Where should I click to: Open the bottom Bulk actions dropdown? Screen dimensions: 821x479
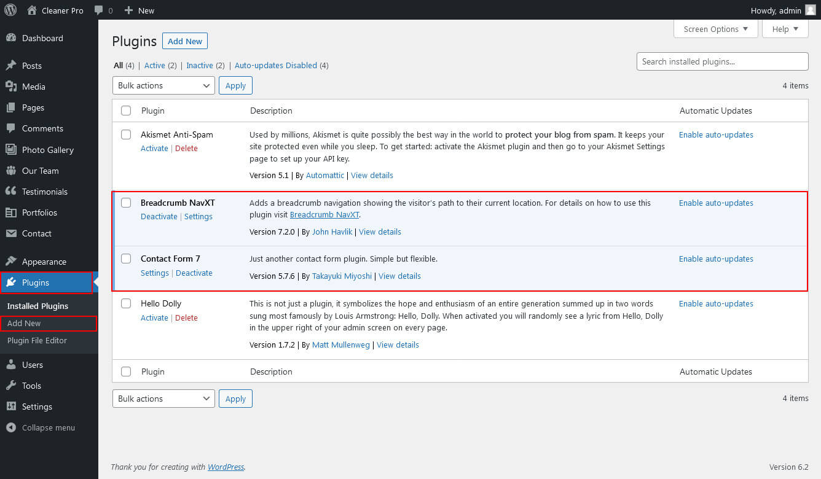pyautogui.click(x=163, y=399)
